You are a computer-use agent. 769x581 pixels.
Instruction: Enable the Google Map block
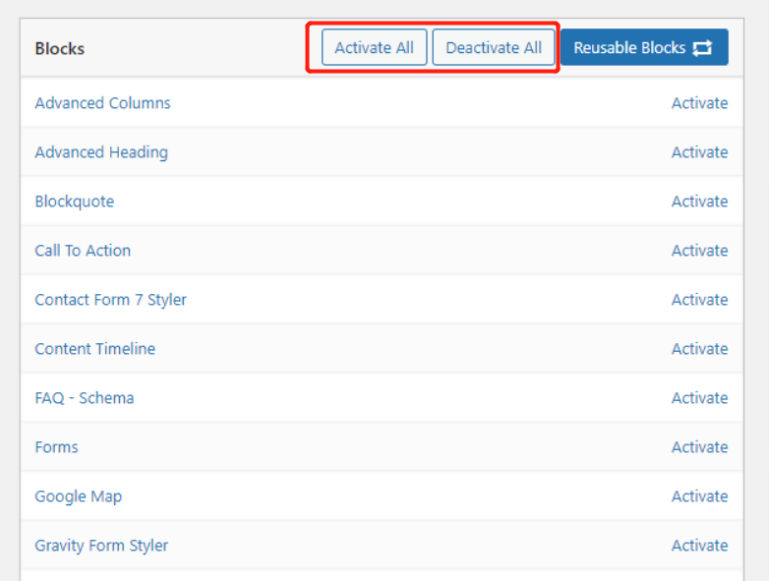click(x=699, y=496)
